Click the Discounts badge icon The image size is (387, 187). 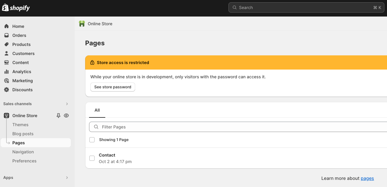[6, 90]
